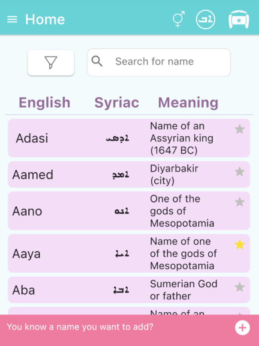The image size is (259, 346).
Task: Favorite the name Adasi with star
Action: coord(240,129)
